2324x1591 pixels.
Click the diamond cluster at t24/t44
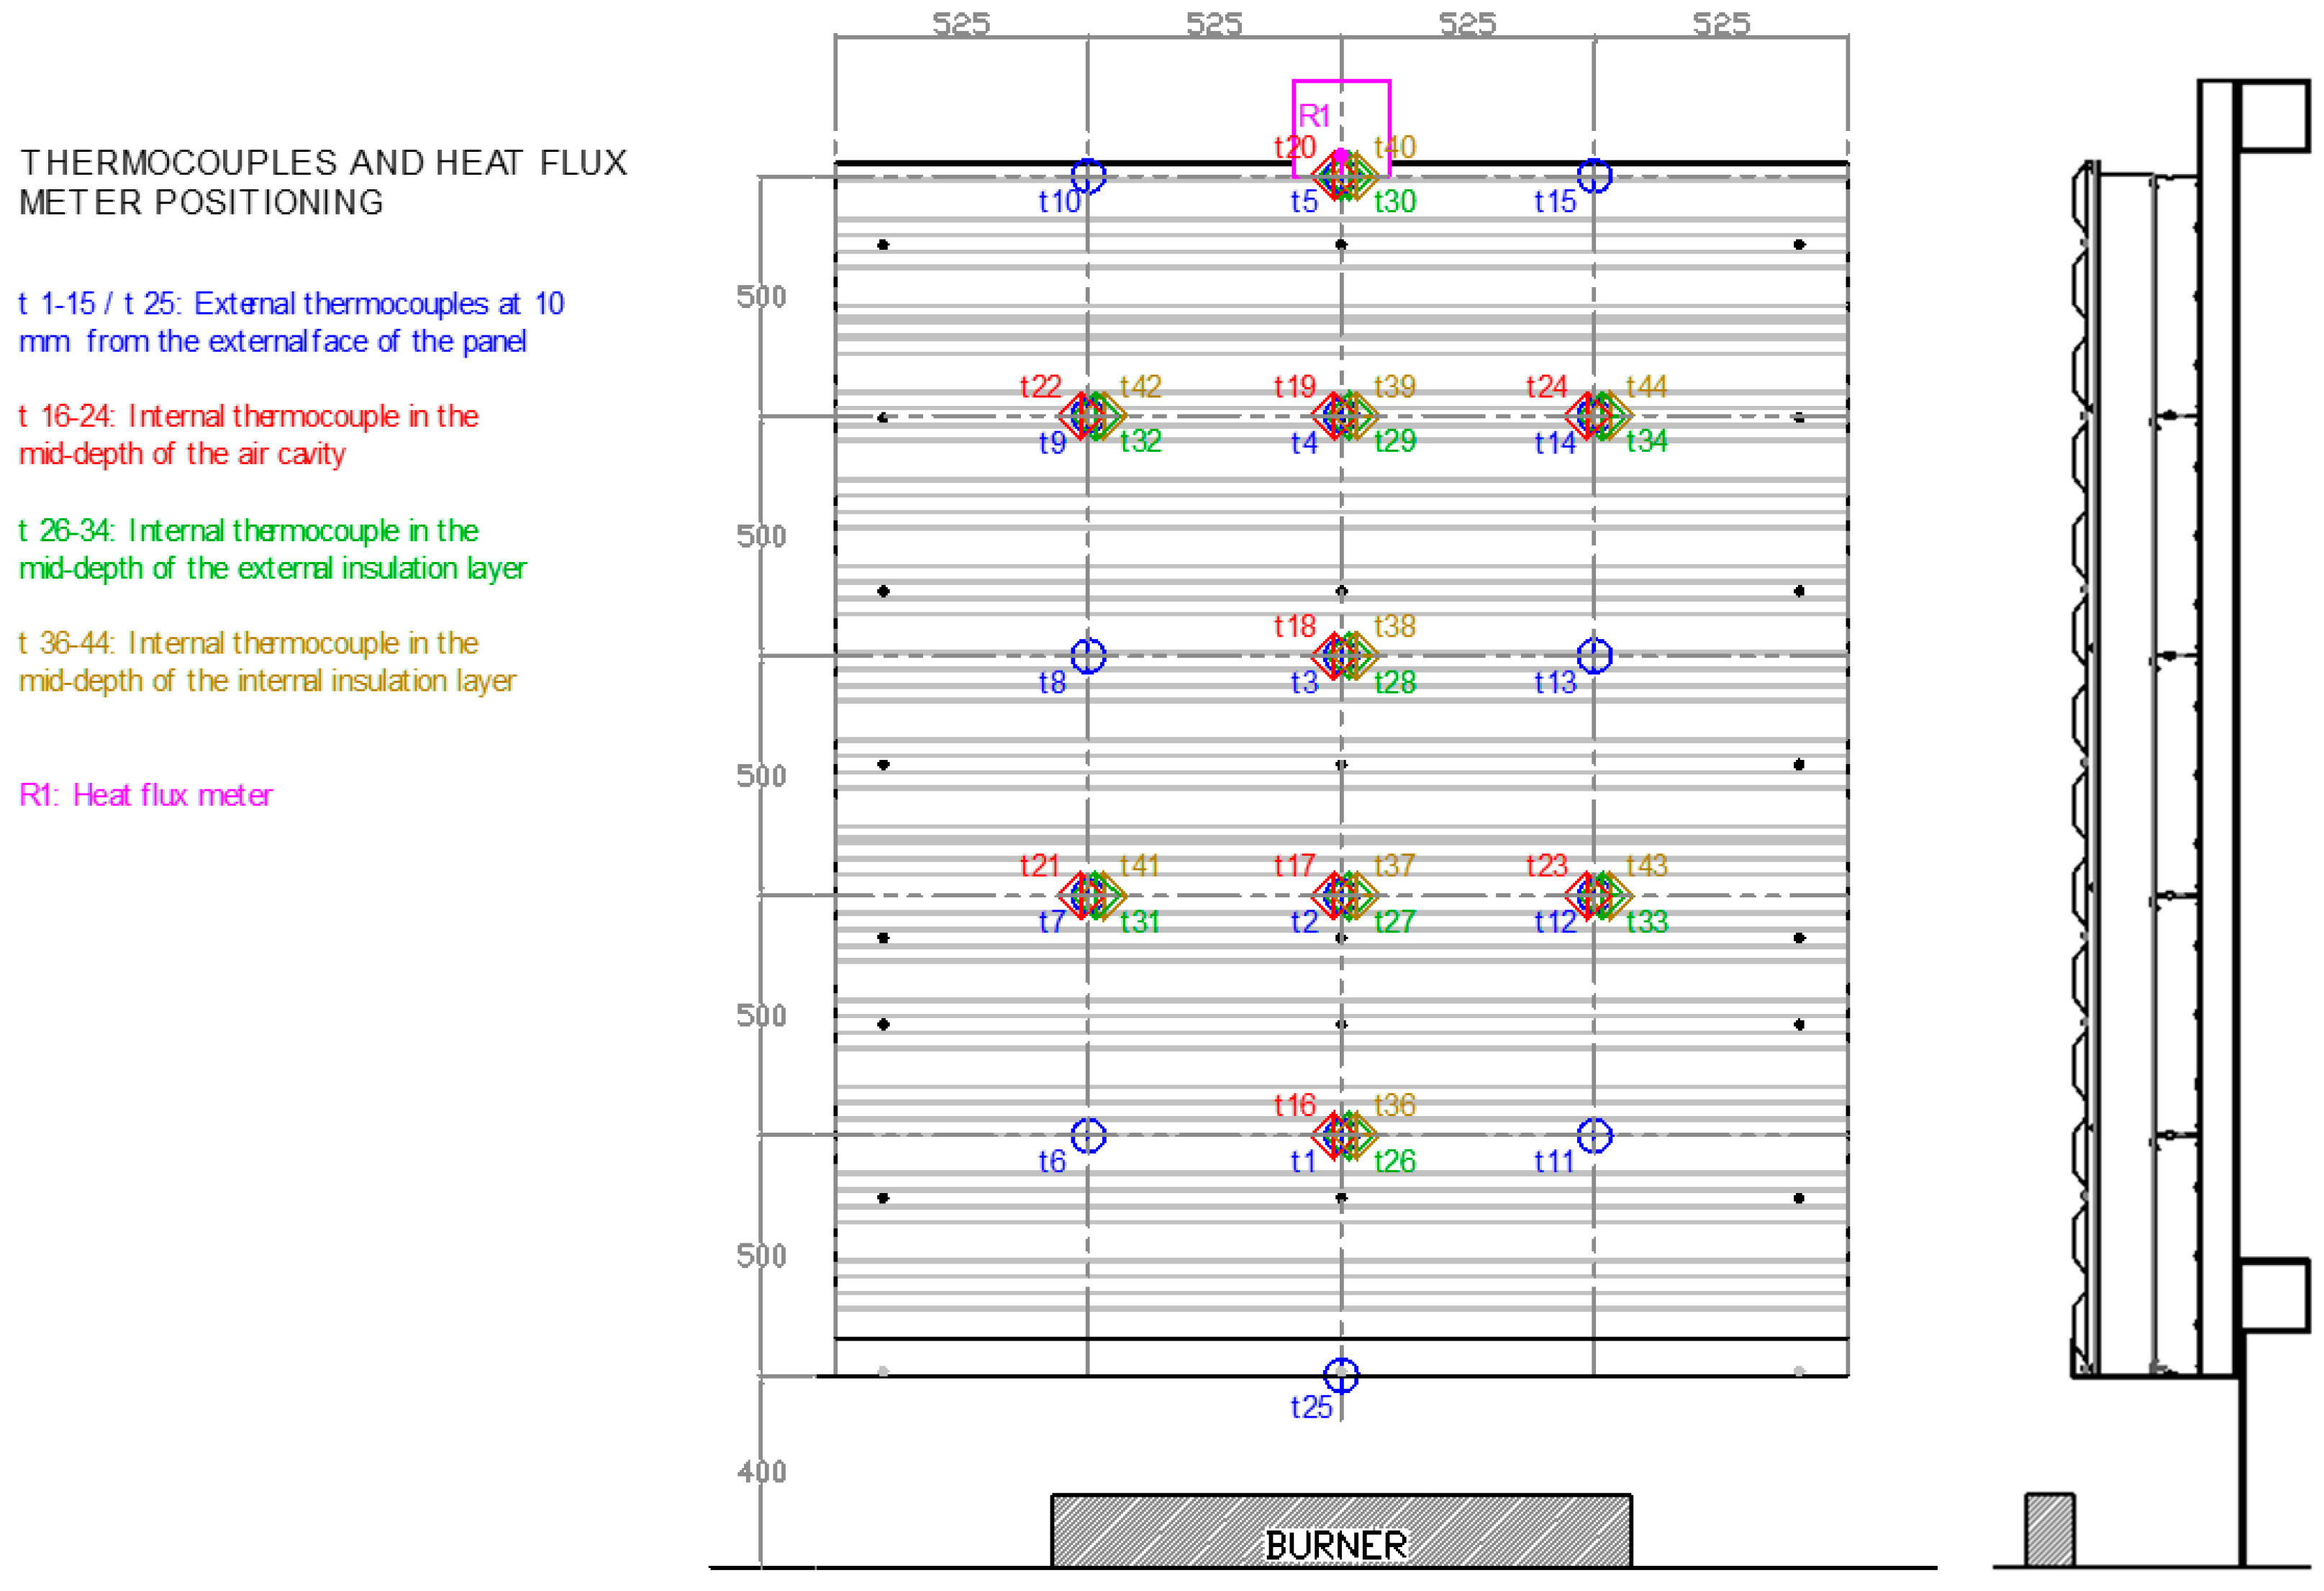click(1597, 415)
